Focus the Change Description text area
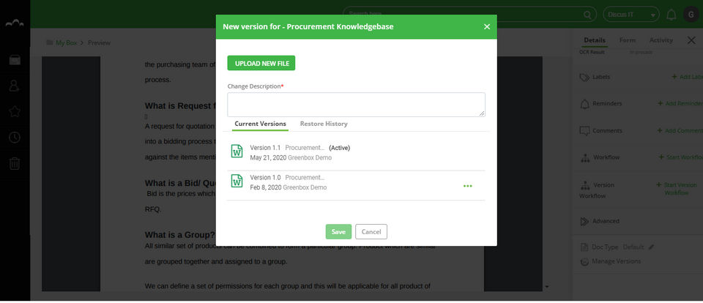703x303 pixels. (356, 105)
